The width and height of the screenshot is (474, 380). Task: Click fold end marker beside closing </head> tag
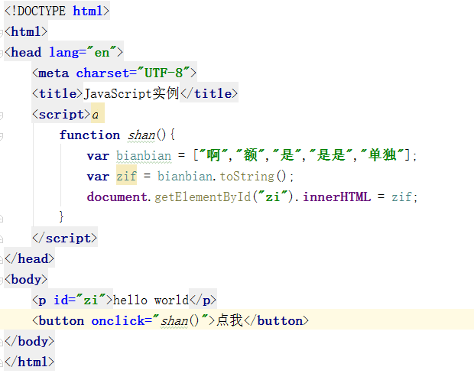click(2, 260)
